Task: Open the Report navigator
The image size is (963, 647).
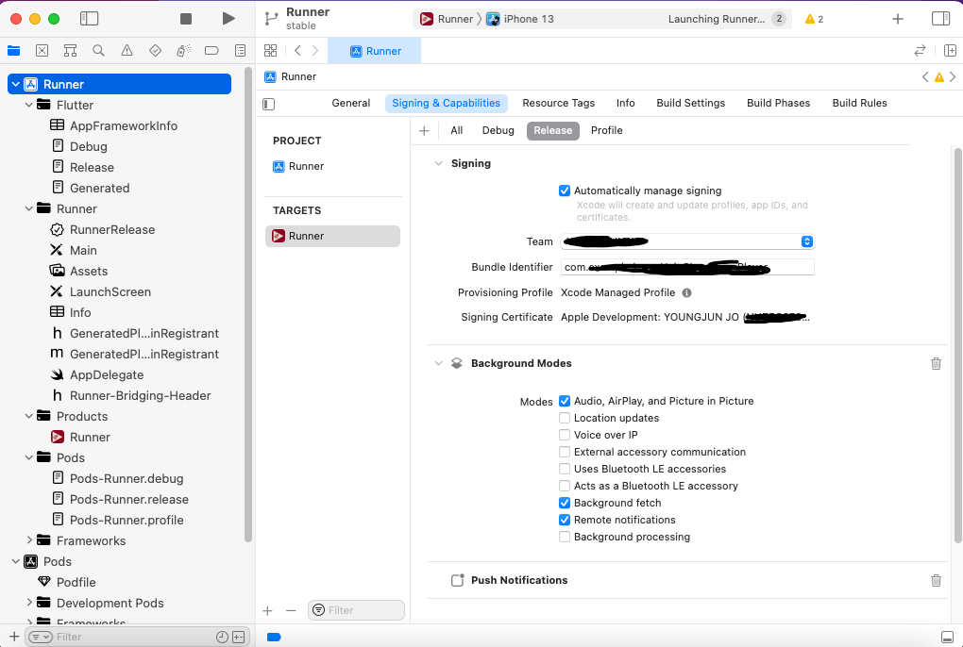Action: pyautogui.click(x=240, y=50)
